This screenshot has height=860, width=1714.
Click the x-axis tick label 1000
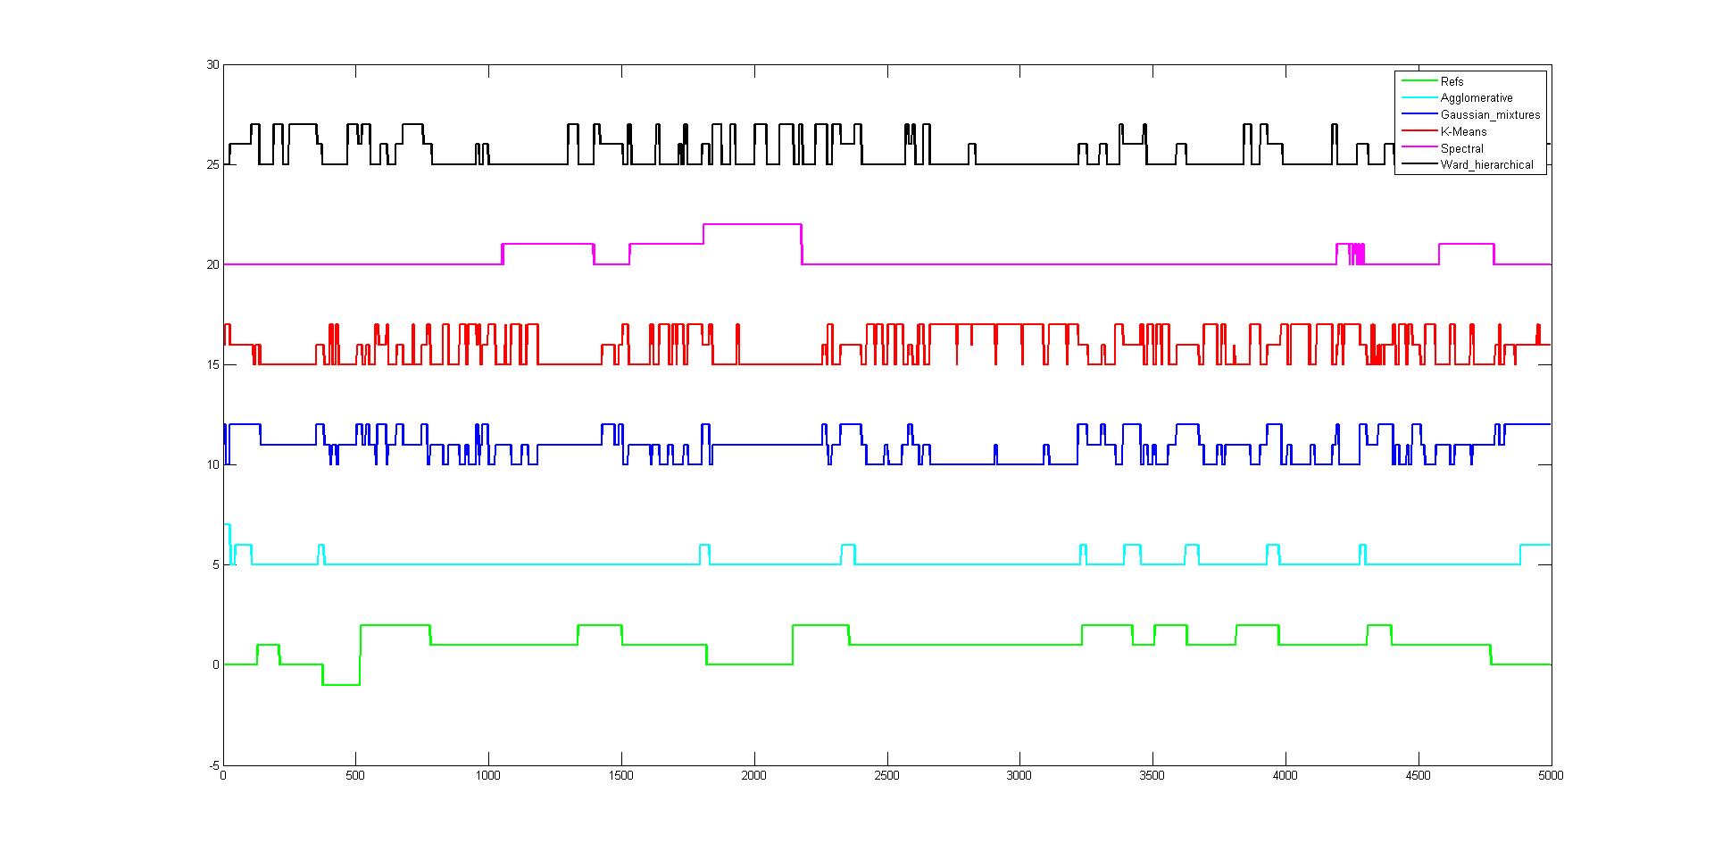click(488, 775)
